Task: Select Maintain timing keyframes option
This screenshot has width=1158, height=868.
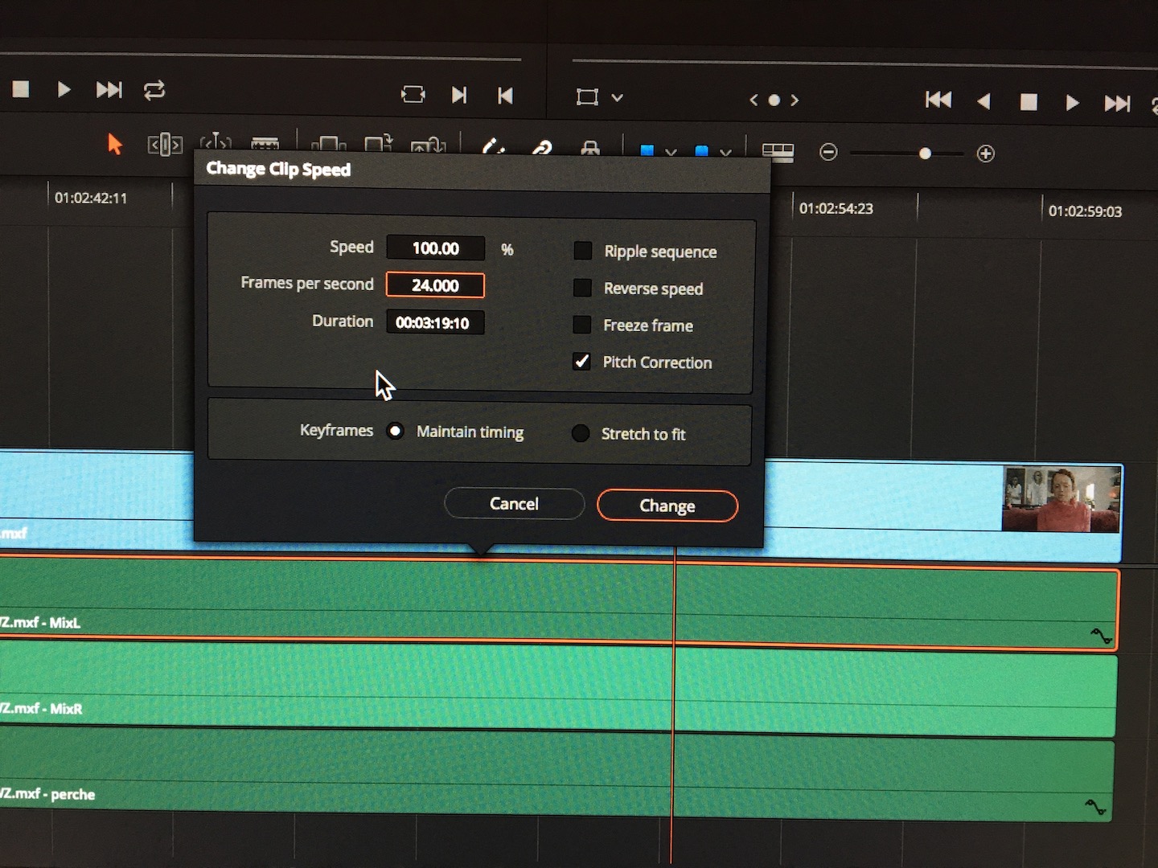Action: point(395,431)
